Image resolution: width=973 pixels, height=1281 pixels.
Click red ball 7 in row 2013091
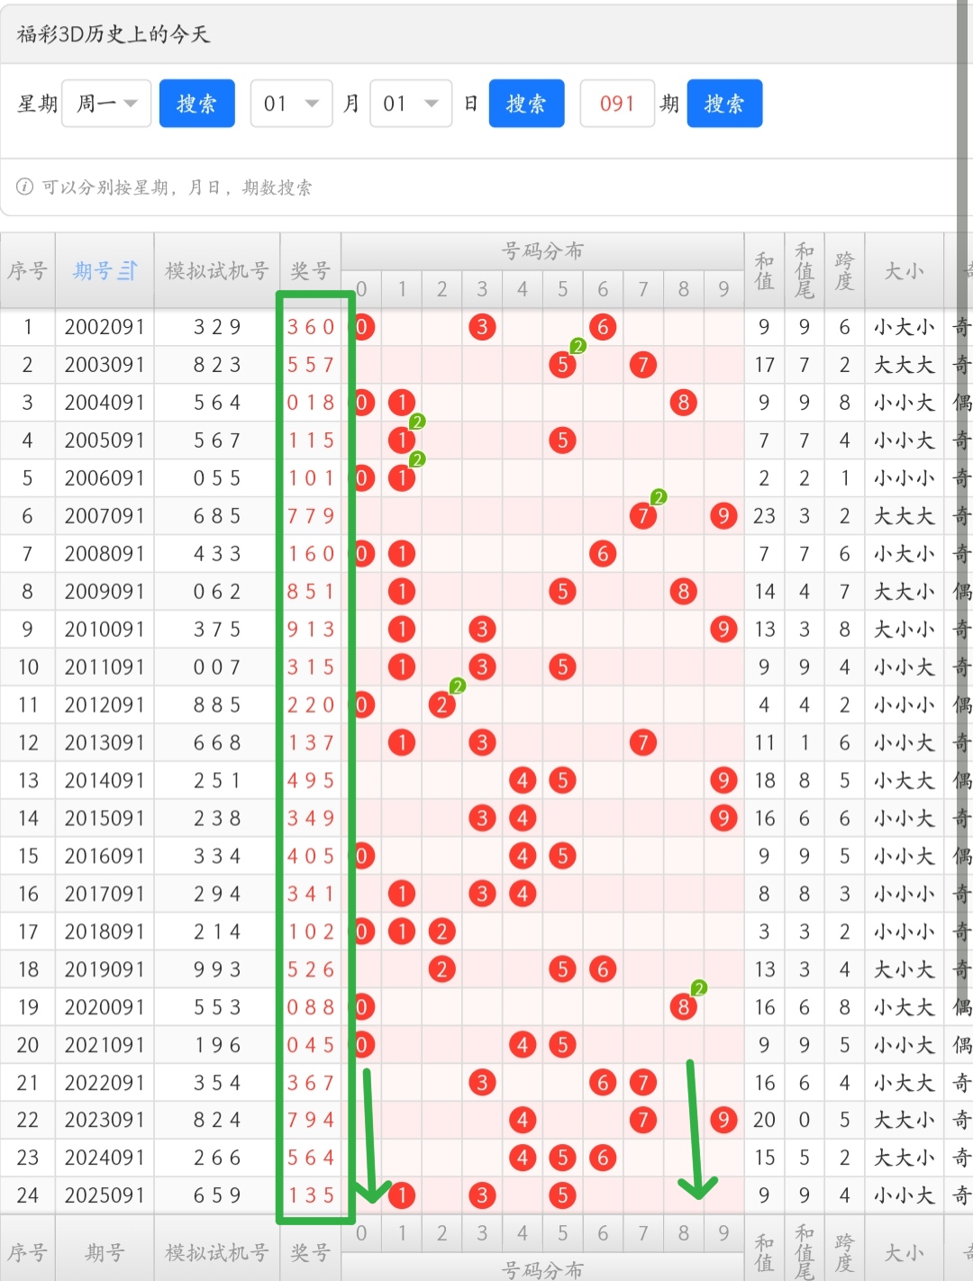[x=642, y=743]
